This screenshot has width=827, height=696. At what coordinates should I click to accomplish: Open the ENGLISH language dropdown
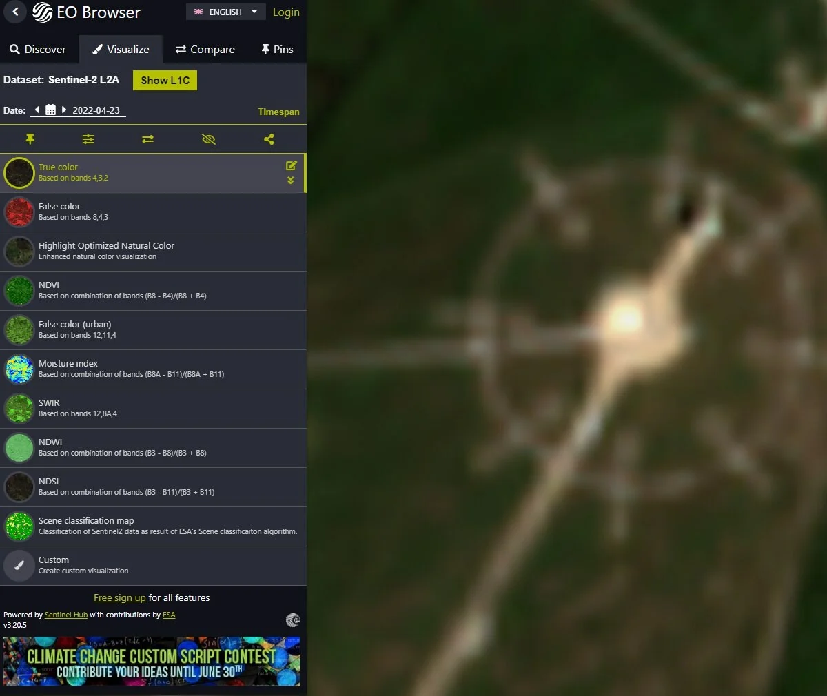click(x=225, y=12)
